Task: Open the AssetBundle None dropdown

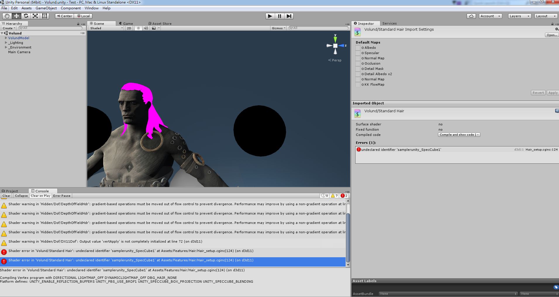Action: click(x=448, y=293)
